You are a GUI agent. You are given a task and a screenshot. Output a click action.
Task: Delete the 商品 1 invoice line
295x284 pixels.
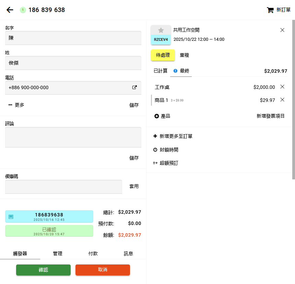(282, 100)
